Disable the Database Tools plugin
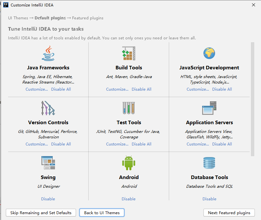Viewport: 261px width, 220px height. [209, 199]
